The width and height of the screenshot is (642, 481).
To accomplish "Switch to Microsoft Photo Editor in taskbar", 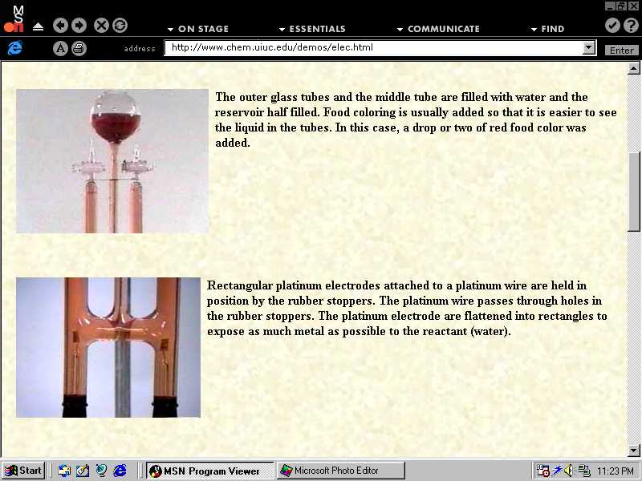I will [x=340, y=471].
